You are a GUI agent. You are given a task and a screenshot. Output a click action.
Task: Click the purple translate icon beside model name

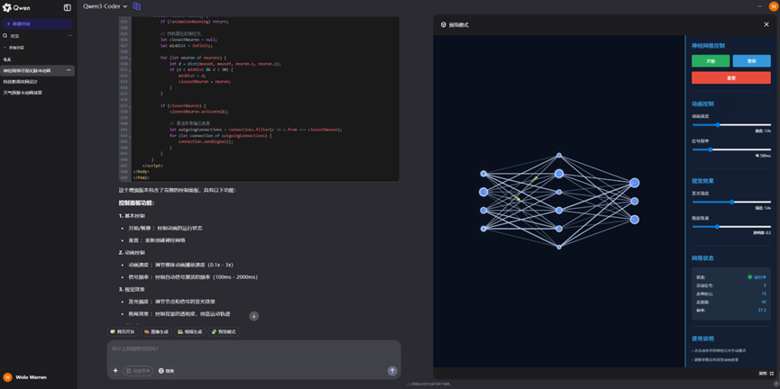pos(137,6)
